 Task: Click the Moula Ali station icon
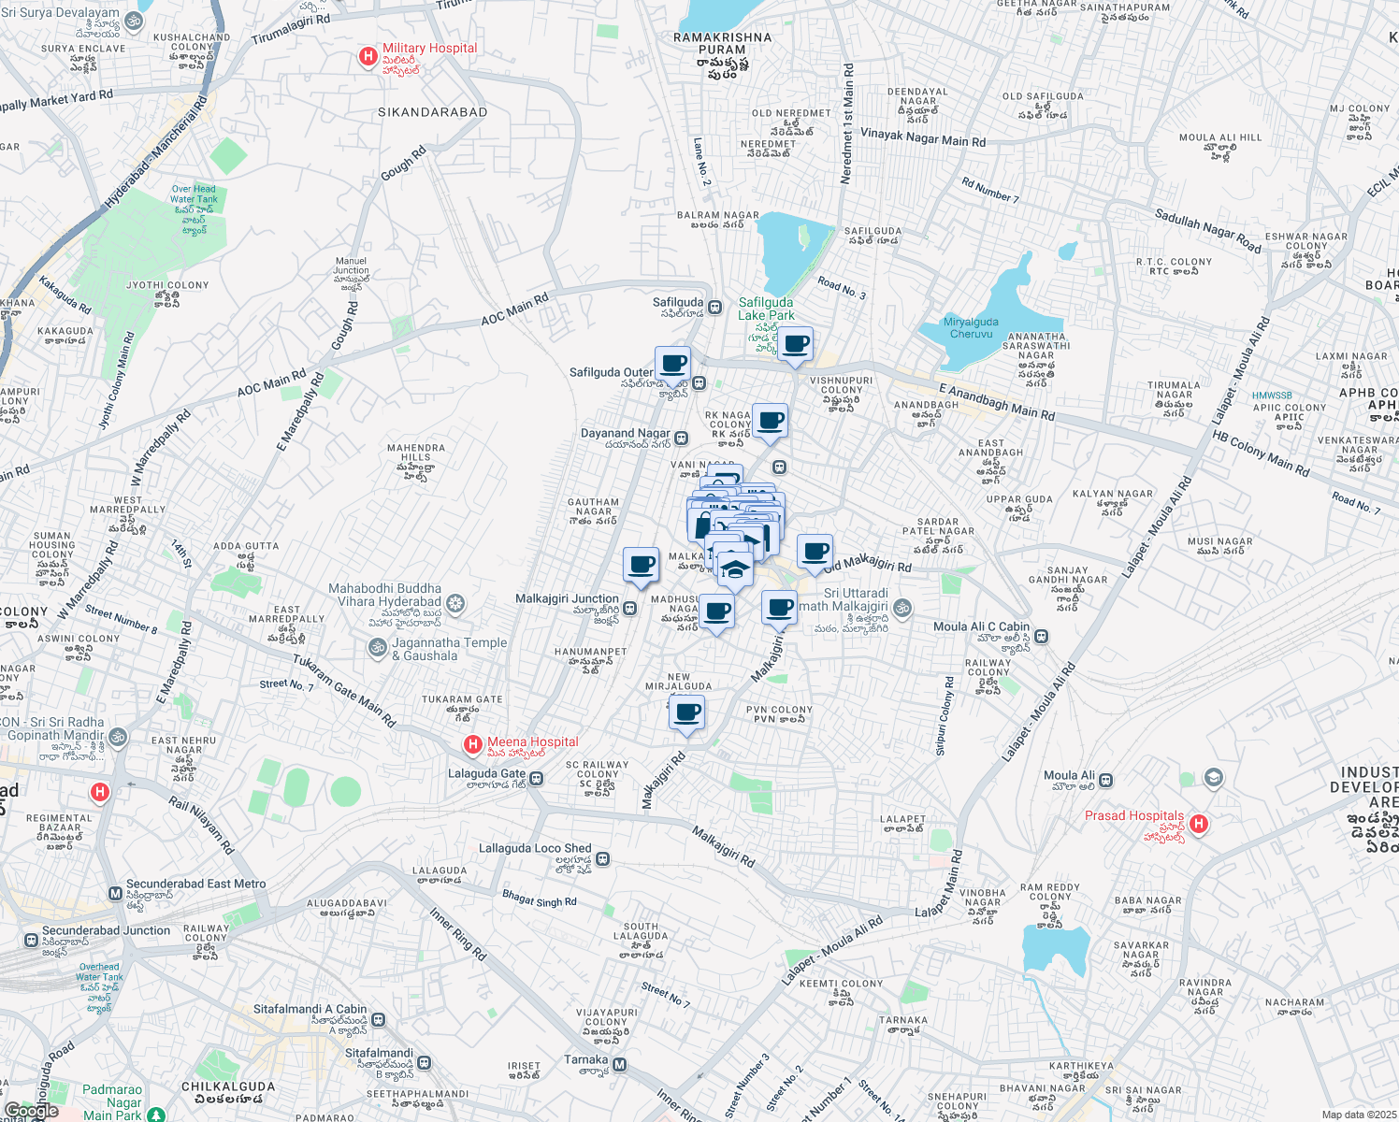click(1105, 780)
